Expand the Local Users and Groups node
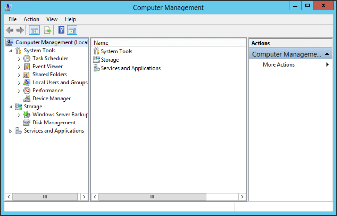Screen dimensions: 337x216 pos(18,83)
